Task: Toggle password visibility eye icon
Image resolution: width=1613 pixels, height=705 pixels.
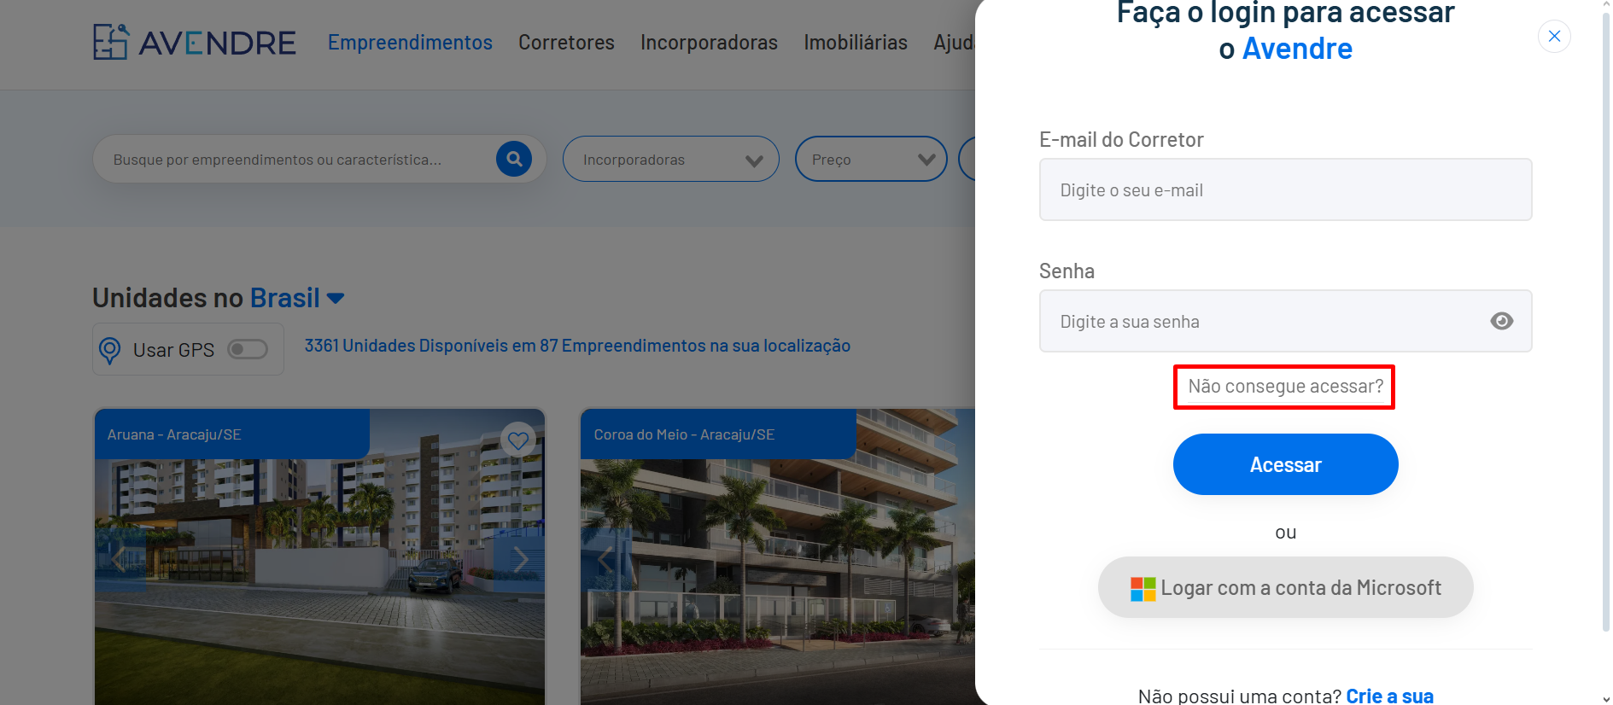Action: pyautogui.click(x=1501, y=321)
